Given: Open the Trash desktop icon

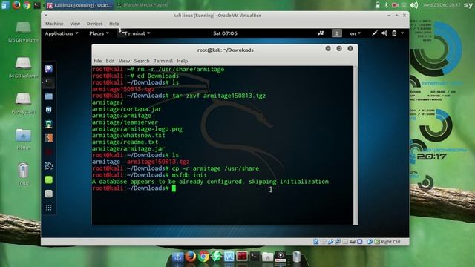Looking at the screenshot, I should pyautogui.click(x=23, y=174).
